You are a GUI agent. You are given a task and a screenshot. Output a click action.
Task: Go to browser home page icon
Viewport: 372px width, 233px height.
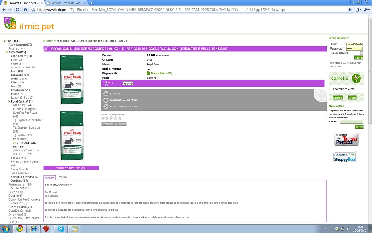[x=25, y=10]
